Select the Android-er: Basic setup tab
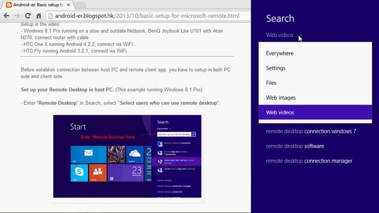The height and width of the screenshot is (213, 379). point(37,5)
